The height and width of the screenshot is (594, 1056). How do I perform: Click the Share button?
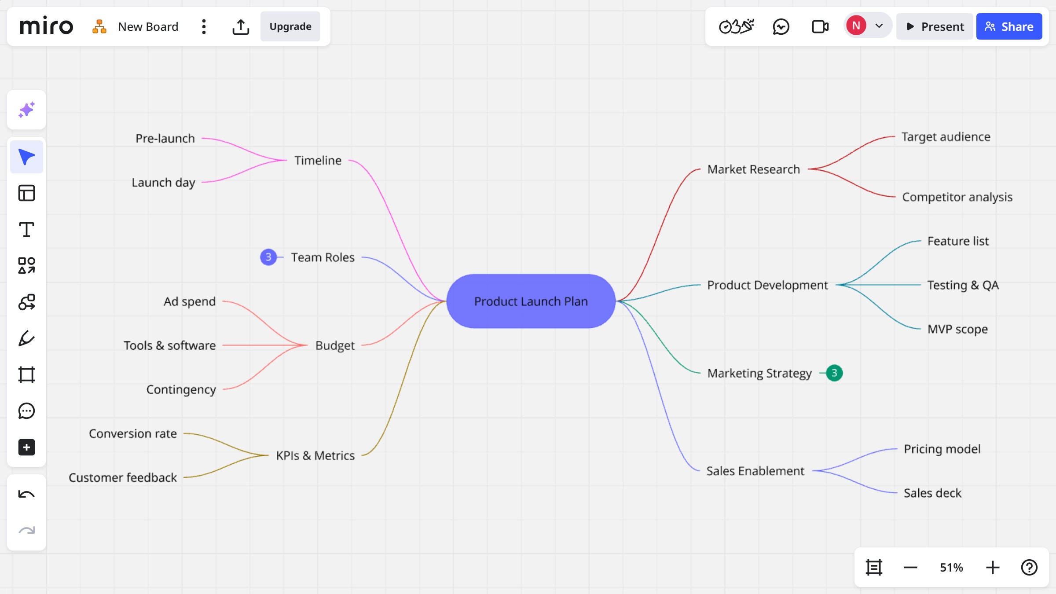(x=1009, y=27)
